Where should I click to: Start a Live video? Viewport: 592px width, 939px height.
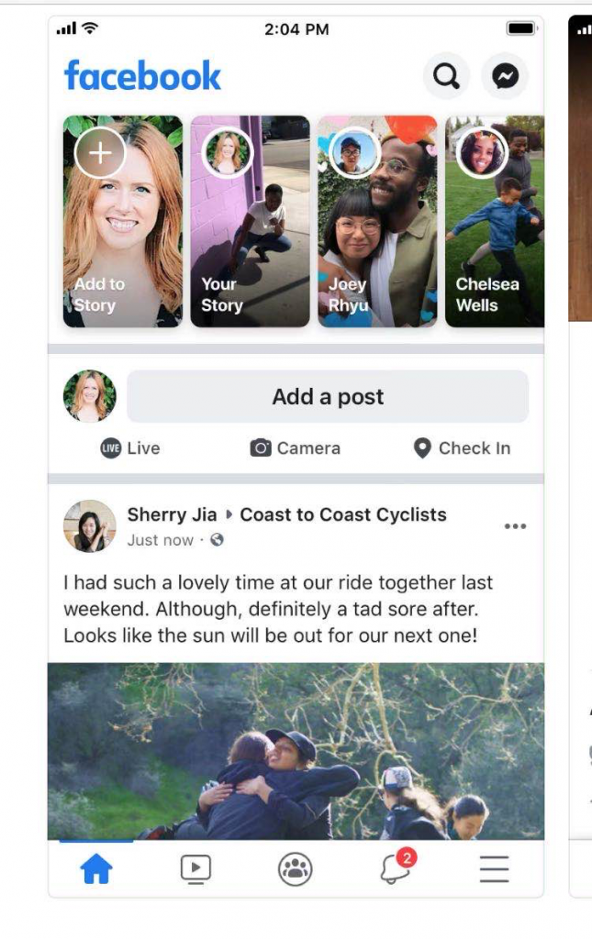pyautogui.click(x=130, y=447)
